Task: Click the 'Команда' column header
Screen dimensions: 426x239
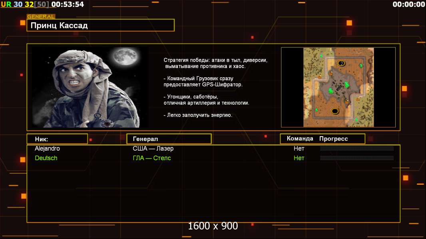Action: (x=300, y=139)
